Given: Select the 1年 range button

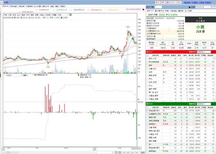Looking at the screenshot, I should pos(132,153).
